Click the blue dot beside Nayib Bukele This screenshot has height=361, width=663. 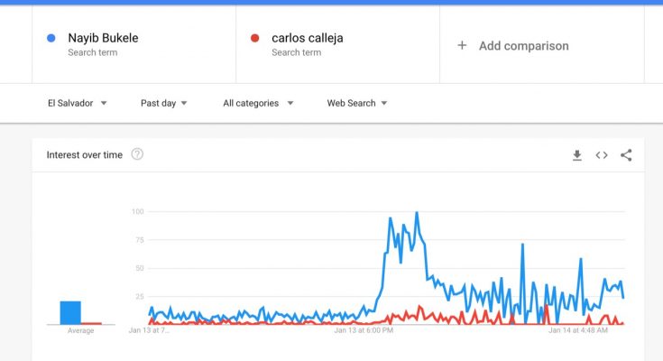click(x=51, y=38)
